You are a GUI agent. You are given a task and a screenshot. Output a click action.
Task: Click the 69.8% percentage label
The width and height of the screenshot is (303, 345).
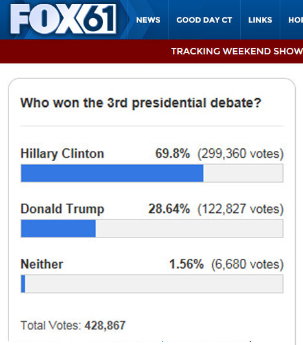click(172, 153)
